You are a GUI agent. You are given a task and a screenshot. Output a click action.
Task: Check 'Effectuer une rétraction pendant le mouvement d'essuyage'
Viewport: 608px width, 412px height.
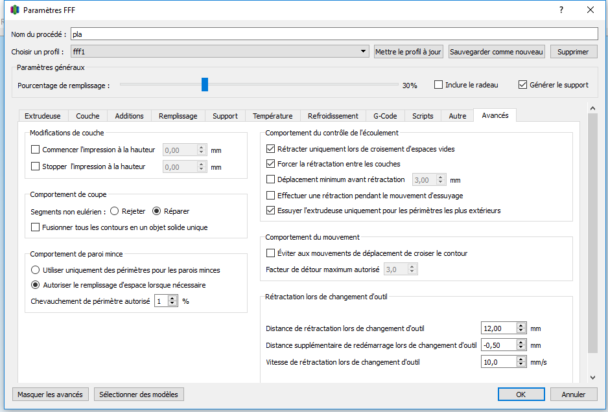[x=270, y=196]
